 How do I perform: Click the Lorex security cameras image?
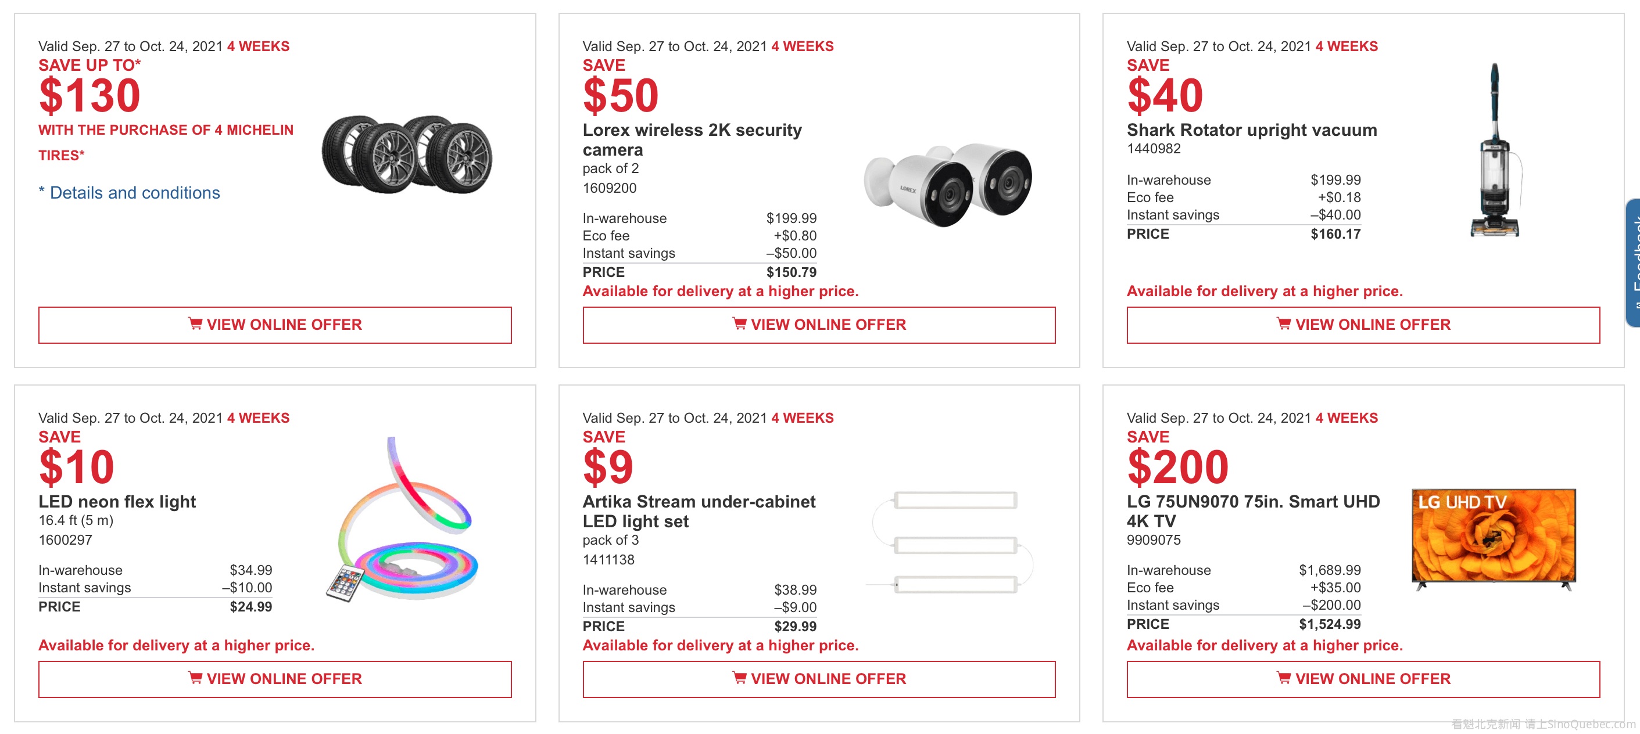click(x=947, y=184)
